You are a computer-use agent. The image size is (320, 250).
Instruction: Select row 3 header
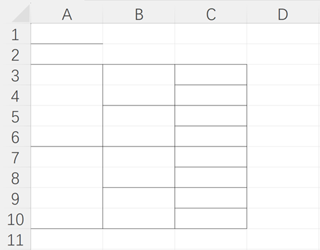click(x=15, y=75)
